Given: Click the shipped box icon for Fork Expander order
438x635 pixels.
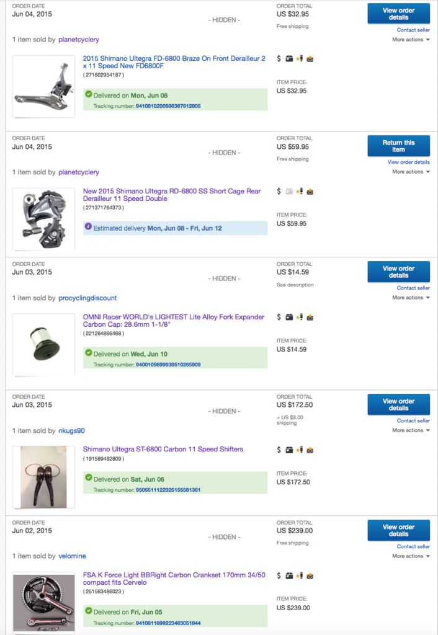Looking at the screenshot, I should click(289, 317).
